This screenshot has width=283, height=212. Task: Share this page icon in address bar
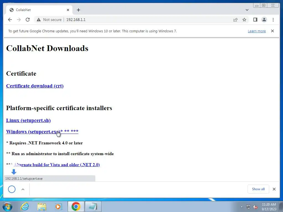(235, 20)
